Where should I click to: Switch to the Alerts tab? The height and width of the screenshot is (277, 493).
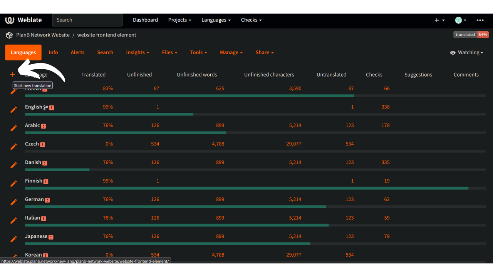pos(77,53)
